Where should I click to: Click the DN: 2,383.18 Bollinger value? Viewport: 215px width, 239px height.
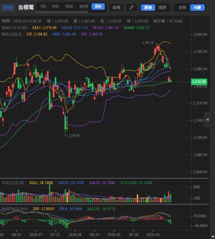(x=92, y=34)
